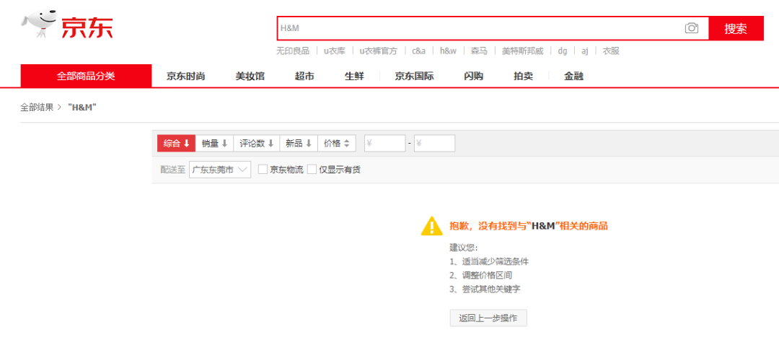The image size is (779, 348).
Task: Click 全部结果 breadcrumb link
Action: tap(37, 107)
